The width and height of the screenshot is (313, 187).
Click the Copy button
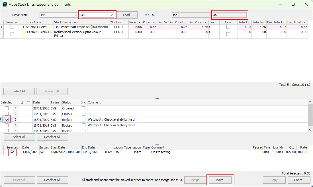point(274,180)
